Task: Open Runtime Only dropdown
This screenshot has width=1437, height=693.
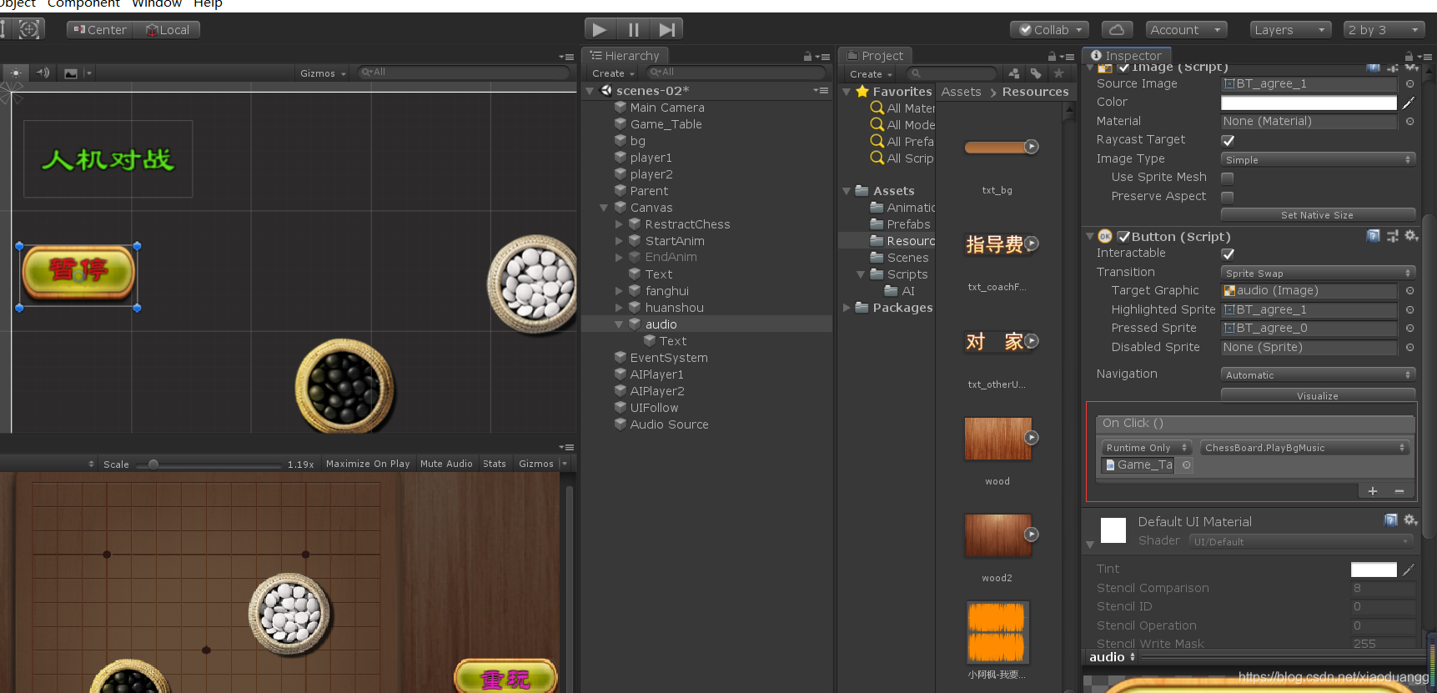Action: tap(1147, 448)
